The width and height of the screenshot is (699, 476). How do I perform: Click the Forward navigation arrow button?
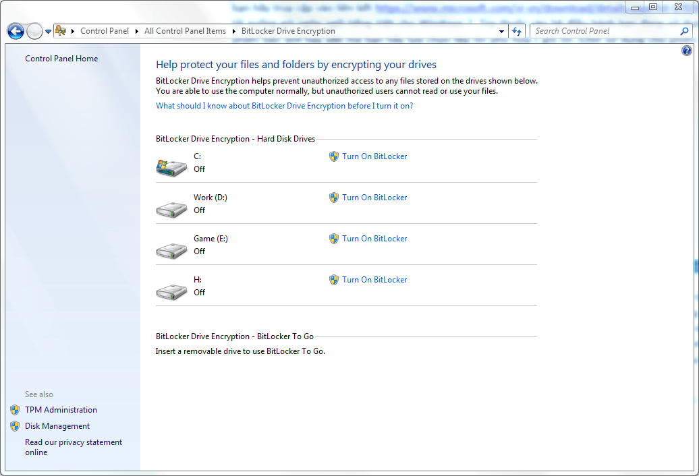click(34, 31)
